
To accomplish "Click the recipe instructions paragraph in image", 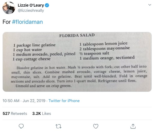I will [79, 76].
